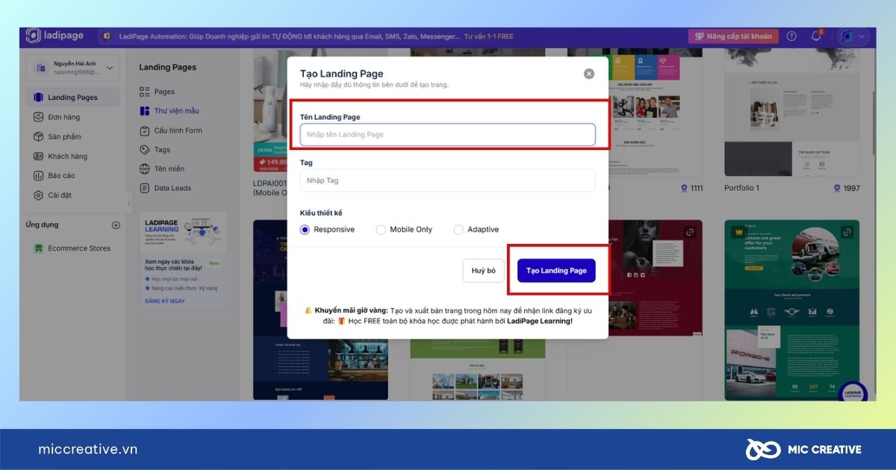
Task: Expand the Nguyễn Hải Anh account dropdown
Action: pos(110,68)
